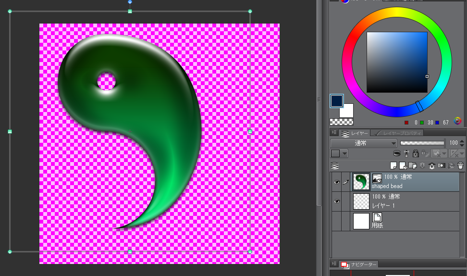Open the 通常 blending mode dropdown
The height and width of the screenshot is (276, 467).
click(364, 143)
